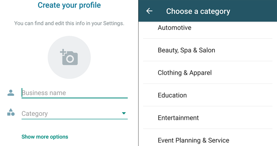Click the shapes icon beside Category
The width and height of the screenshot is (277, 146).
[11, 112]
